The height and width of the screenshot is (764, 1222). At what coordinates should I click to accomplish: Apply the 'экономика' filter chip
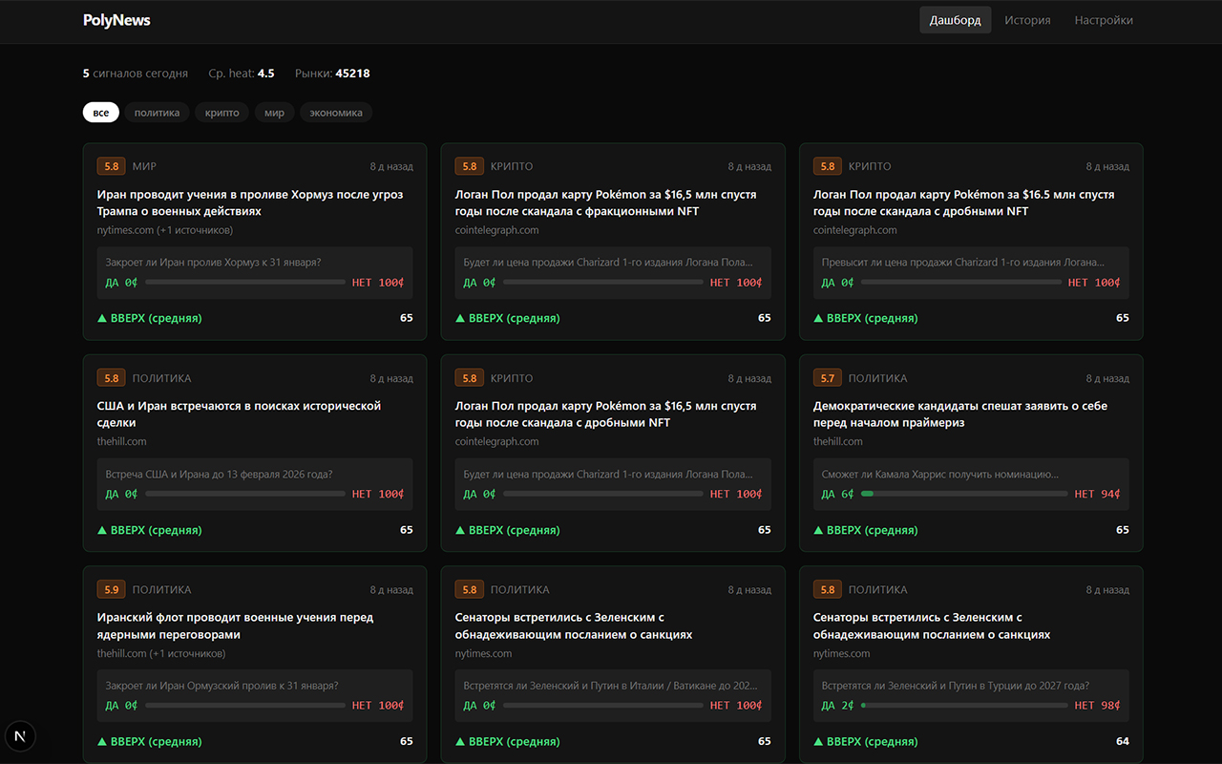pos(335,113)
